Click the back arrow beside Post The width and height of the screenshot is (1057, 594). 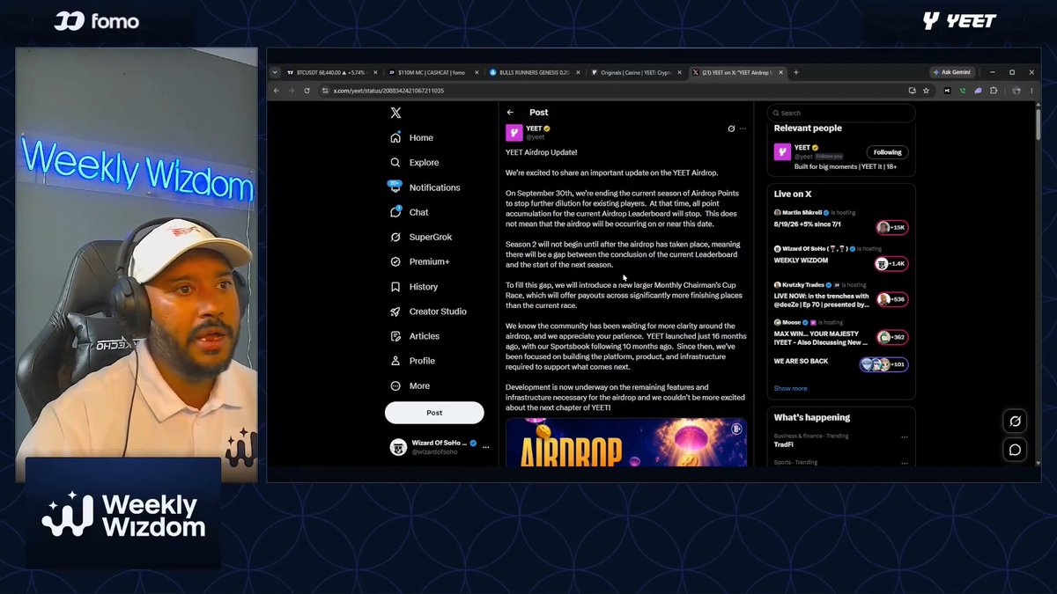tap(510, 113)
